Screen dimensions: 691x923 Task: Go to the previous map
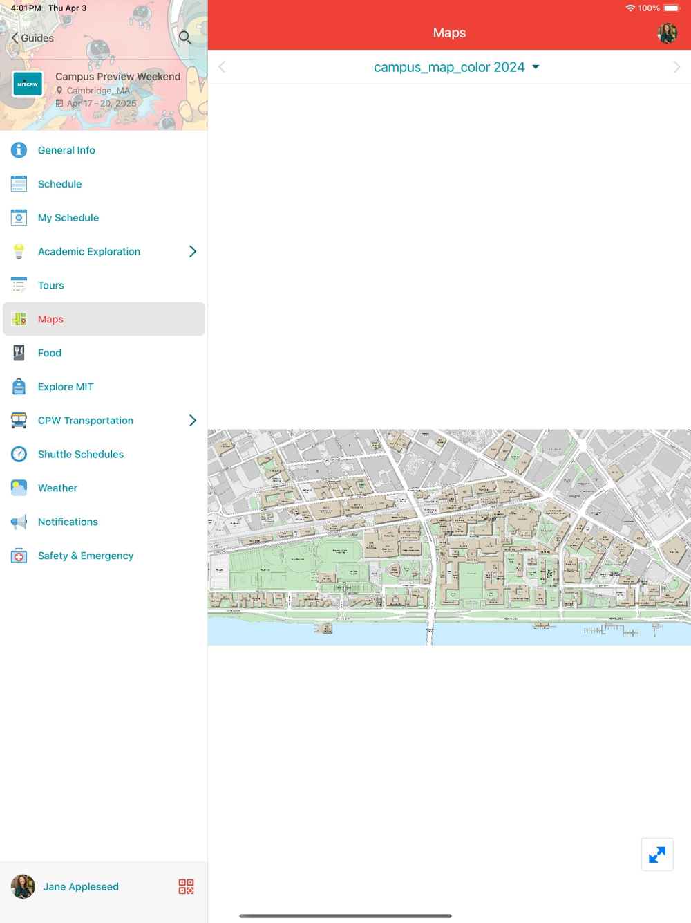click(x=222, y=67)
